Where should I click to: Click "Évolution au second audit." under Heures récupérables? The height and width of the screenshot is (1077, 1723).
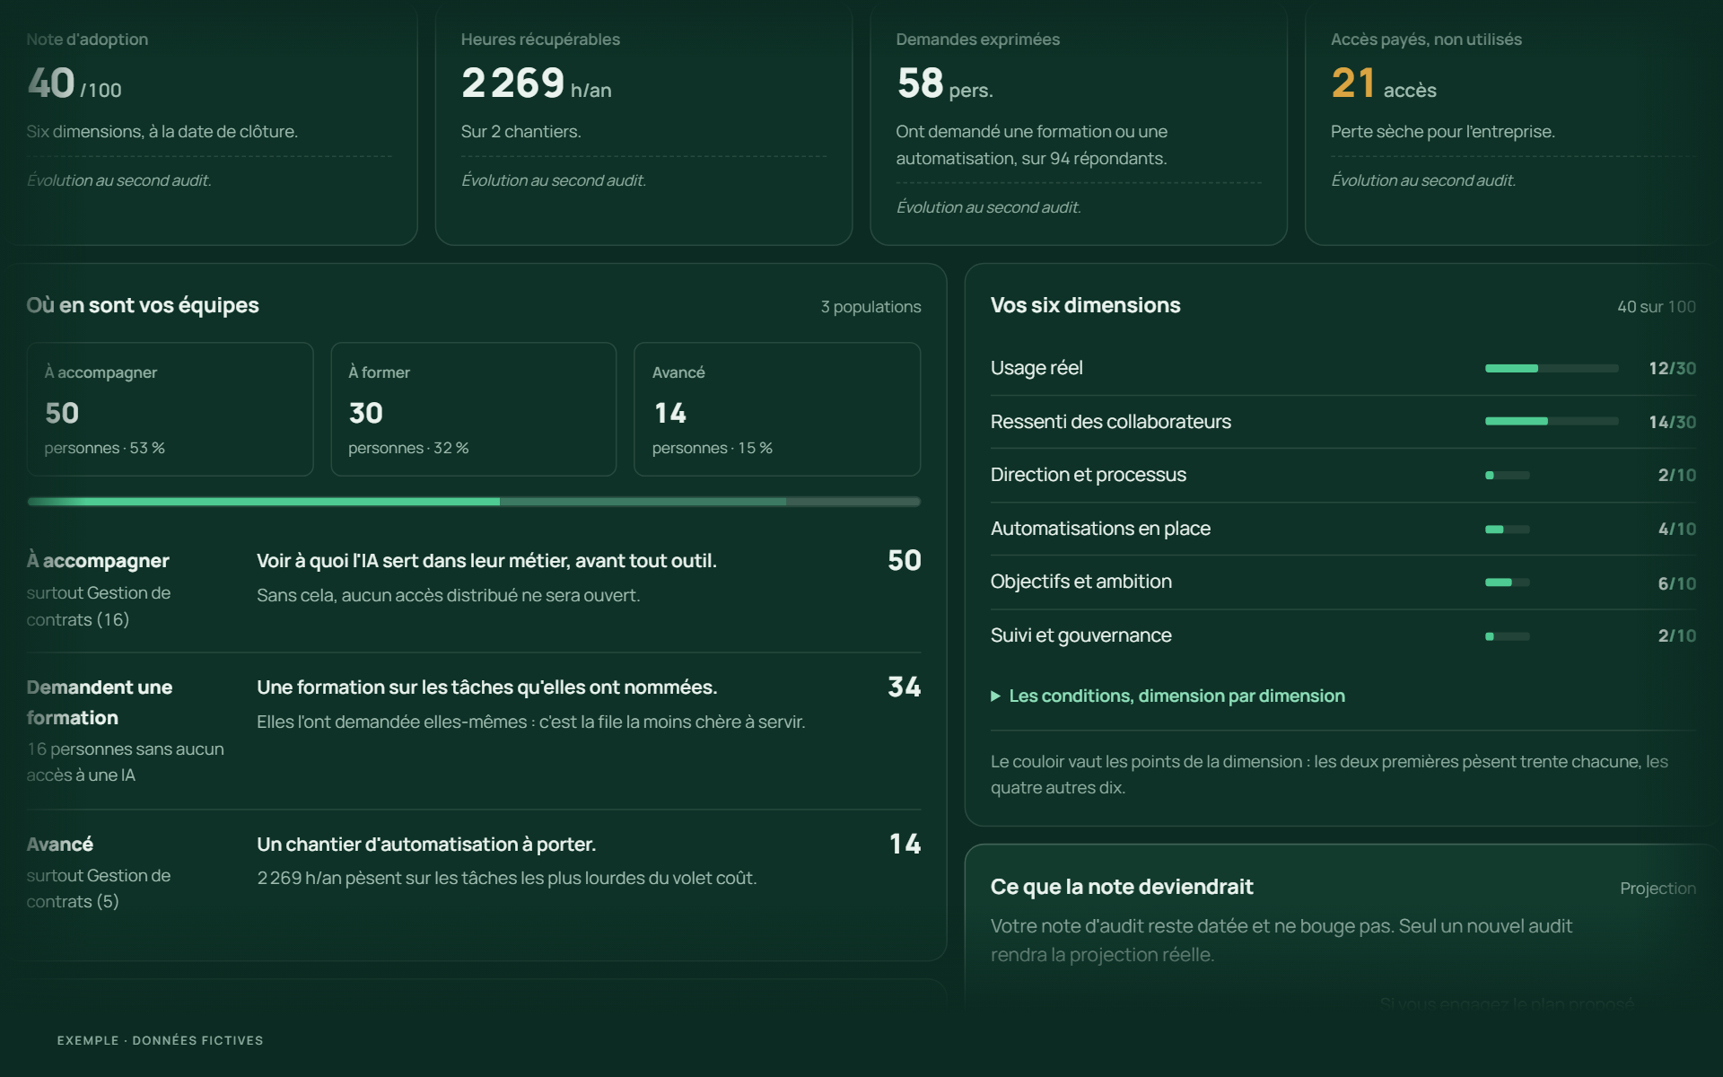[554, 180]
